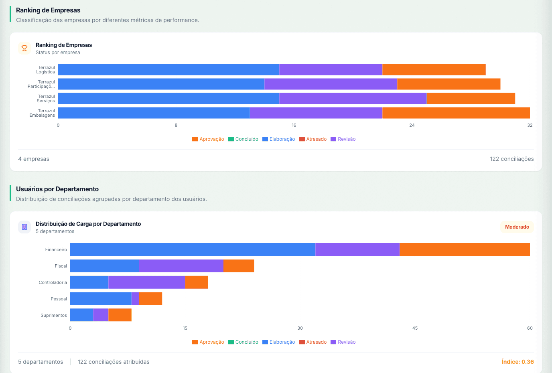Click blue Elaboração bar of Terrazul Serviços
Image resolution: width=552 pixels, height=373 pixels.
click(168, 99)
